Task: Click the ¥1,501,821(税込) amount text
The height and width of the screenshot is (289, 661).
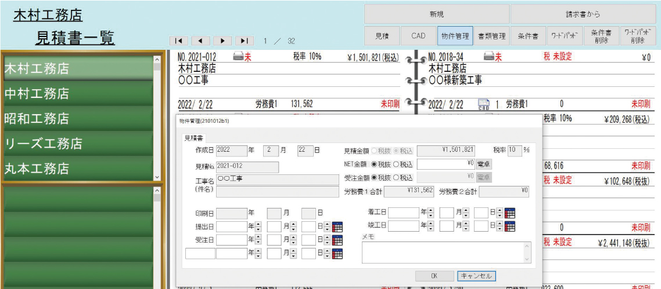Action: pos(372,57)
